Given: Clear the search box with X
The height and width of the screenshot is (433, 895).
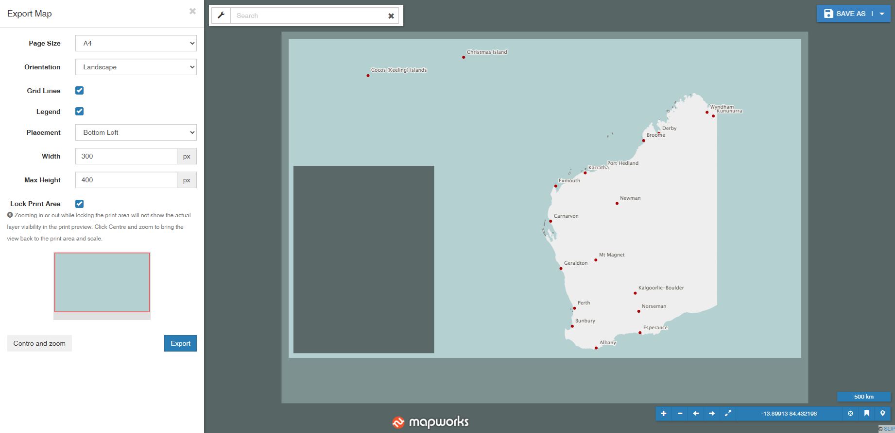Looking at the screenshot, I should tap(391, 16).
